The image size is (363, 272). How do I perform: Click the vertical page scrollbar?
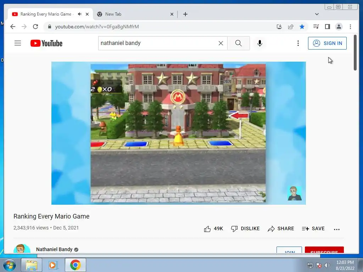(355, 53)
